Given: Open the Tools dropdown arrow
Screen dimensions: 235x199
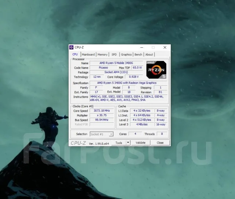Looking at the screenshot, I should [128, 143].
